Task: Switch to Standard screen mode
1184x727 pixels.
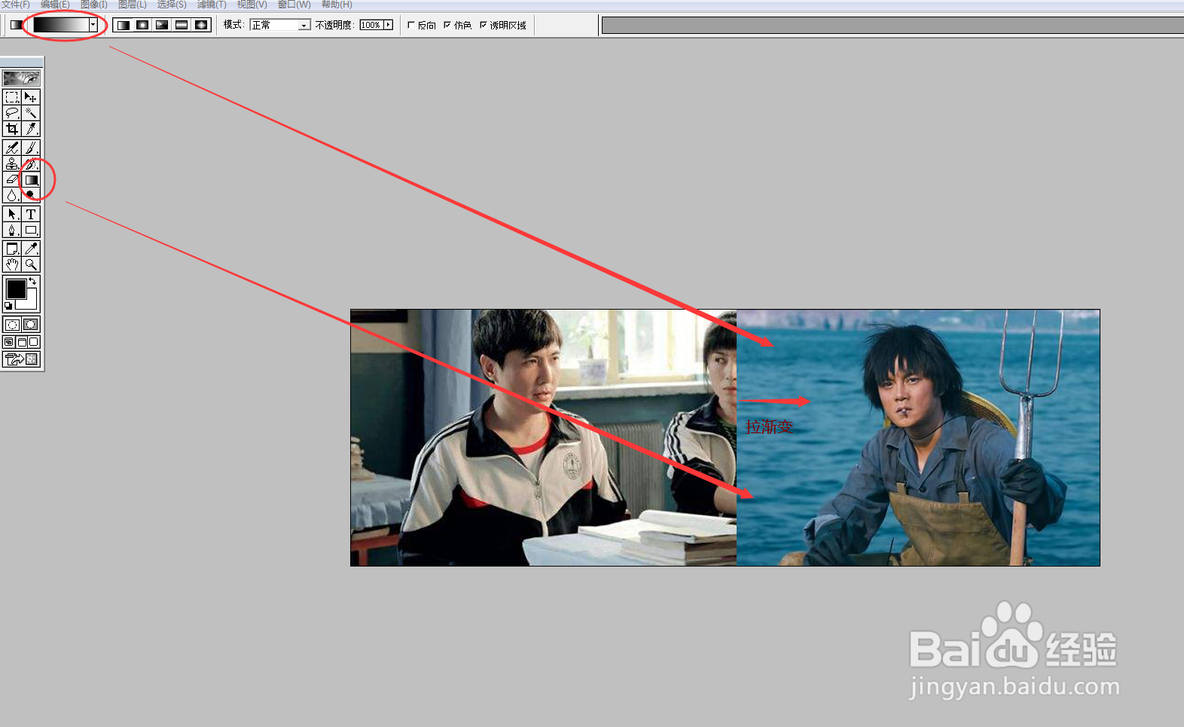Action: coord(9,342)
